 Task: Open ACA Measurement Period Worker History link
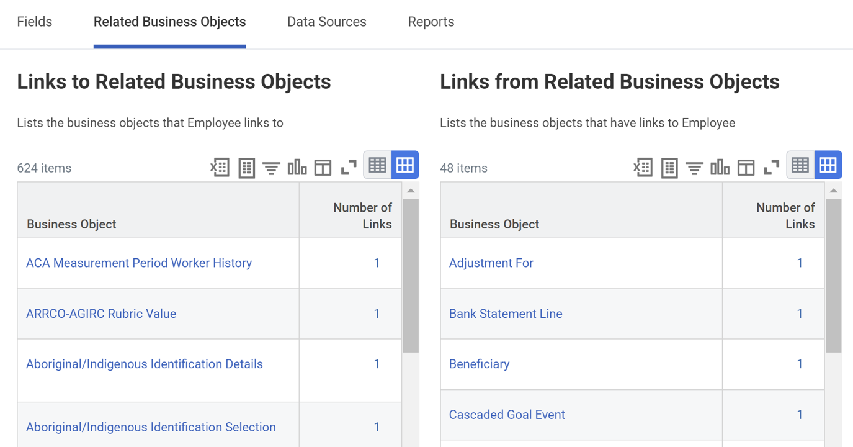[139, 263]
